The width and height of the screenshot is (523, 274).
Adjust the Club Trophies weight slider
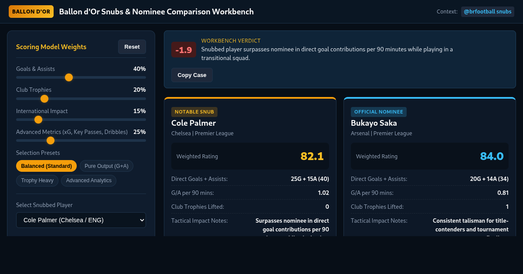tap(81, 98)
